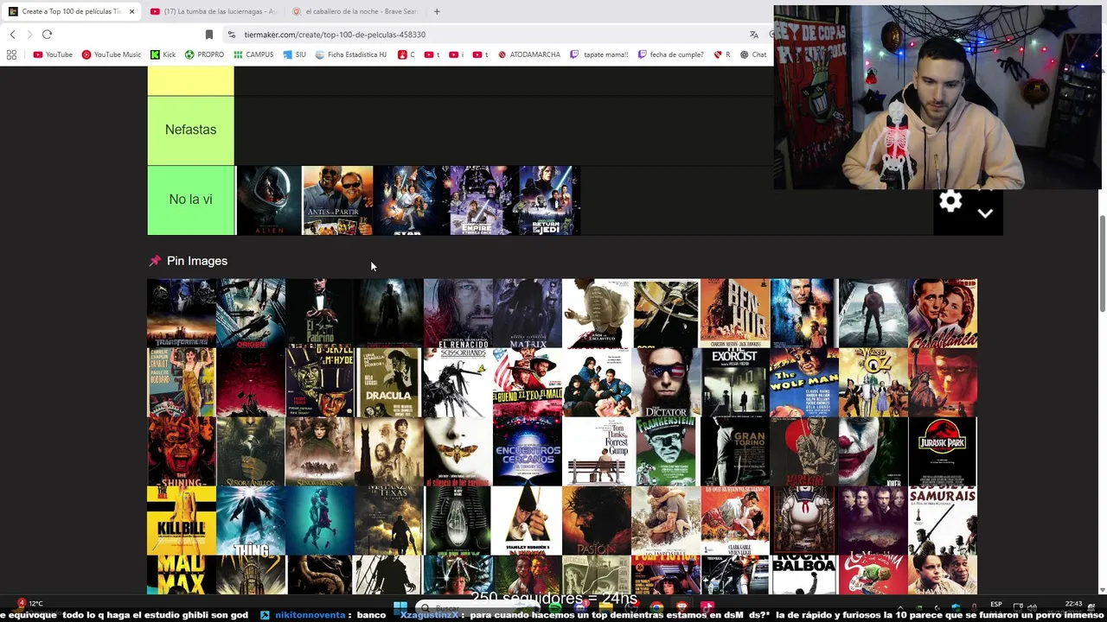Click the Nefastas tier label
This screenshot has height=622, width=1107.
(190, 130)
